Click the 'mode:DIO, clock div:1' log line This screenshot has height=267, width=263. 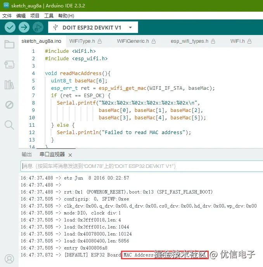pyautogui.click(x=92, y=213)
